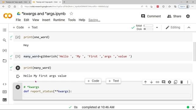Expand the RAM Disk runtime dropdown
The height and width of the screenshot is (110, 196).
coord(157,28)
